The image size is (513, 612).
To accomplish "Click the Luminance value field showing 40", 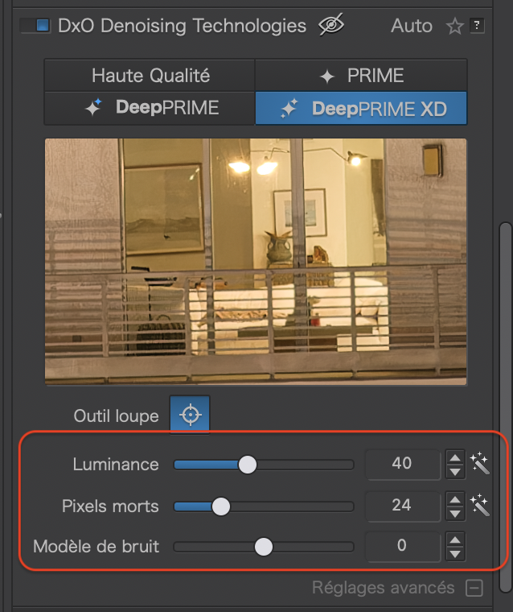I will pyautogui.click(x=403, y=464).
